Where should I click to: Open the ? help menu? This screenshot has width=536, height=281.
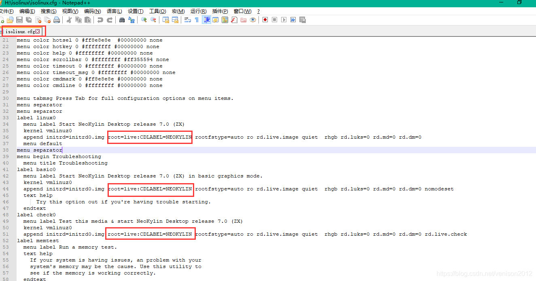click(x=258, y=11)
